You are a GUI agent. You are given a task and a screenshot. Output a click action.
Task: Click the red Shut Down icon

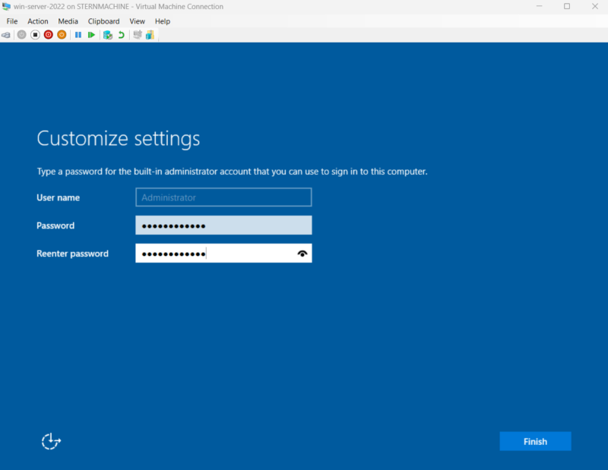coord(49,35)
